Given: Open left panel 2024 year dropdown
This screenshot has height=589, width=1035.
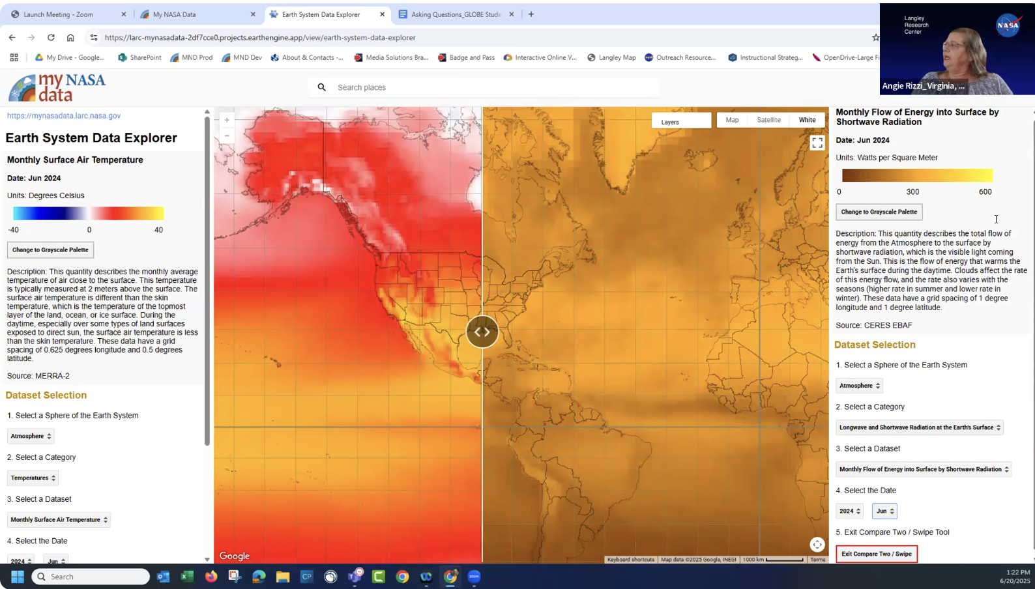Looking at the screenshot, I should pyautogui.click(x=21, y=560).
